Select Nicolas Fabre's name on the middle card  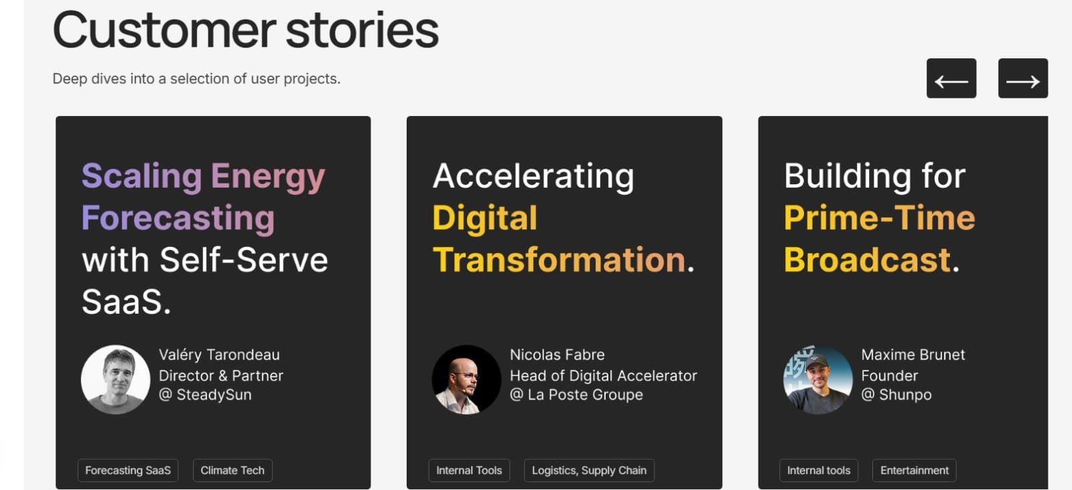tap(557, 355)
